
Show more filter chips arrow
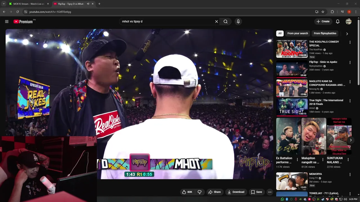coord(347,34)
